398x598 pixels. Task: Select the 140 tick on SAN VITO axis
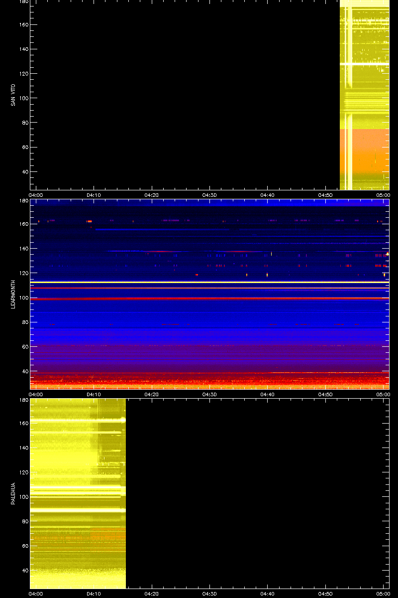[x=23, y=49]
